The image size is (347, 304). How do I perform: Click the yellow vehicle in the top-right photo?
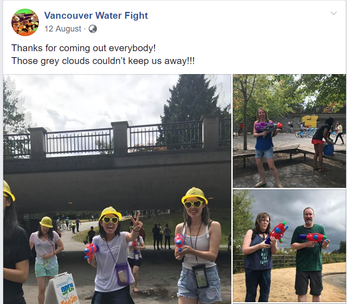point(310,121)
